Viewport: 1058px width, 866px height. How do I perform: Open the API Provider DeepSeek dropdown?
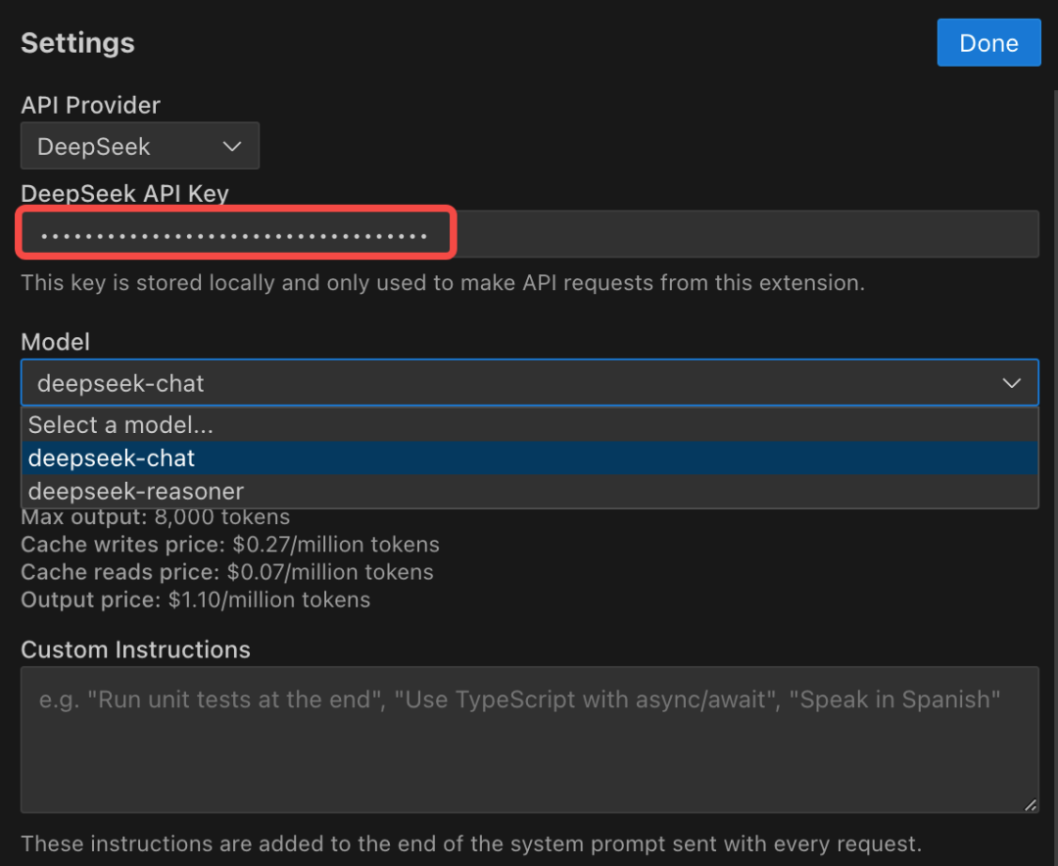click(x=140, y=146)
